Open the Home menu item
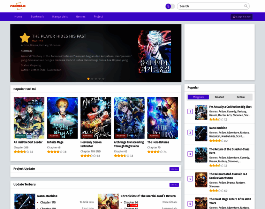 [x=18, y=16]
